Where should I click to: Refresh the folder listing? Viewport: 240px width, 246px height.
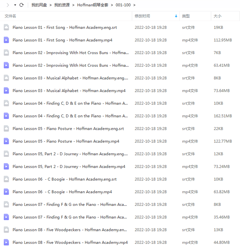(21, 5)
